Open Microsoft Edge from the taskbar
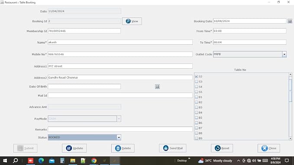The height and width of the screenshot is (165, 294). point(41,161)
